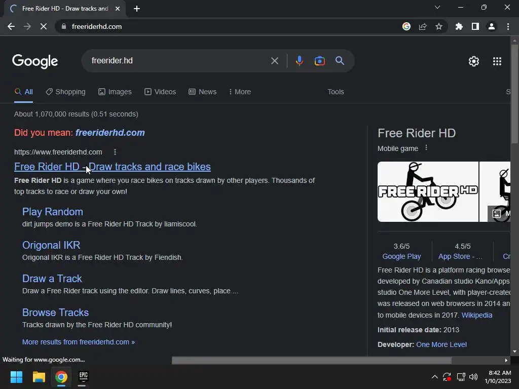The height and width of the screenshot is (389, 519).
Task: Click the Chrome taskbar icon
Action: click(x=61, y=377)
